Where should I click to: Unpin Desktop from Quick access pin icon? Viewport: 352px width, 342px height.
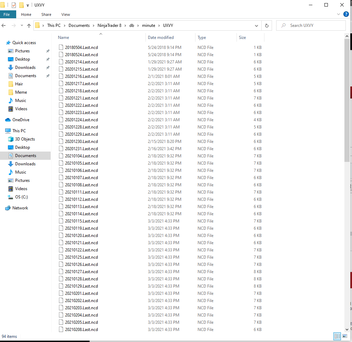coord(48,60)
